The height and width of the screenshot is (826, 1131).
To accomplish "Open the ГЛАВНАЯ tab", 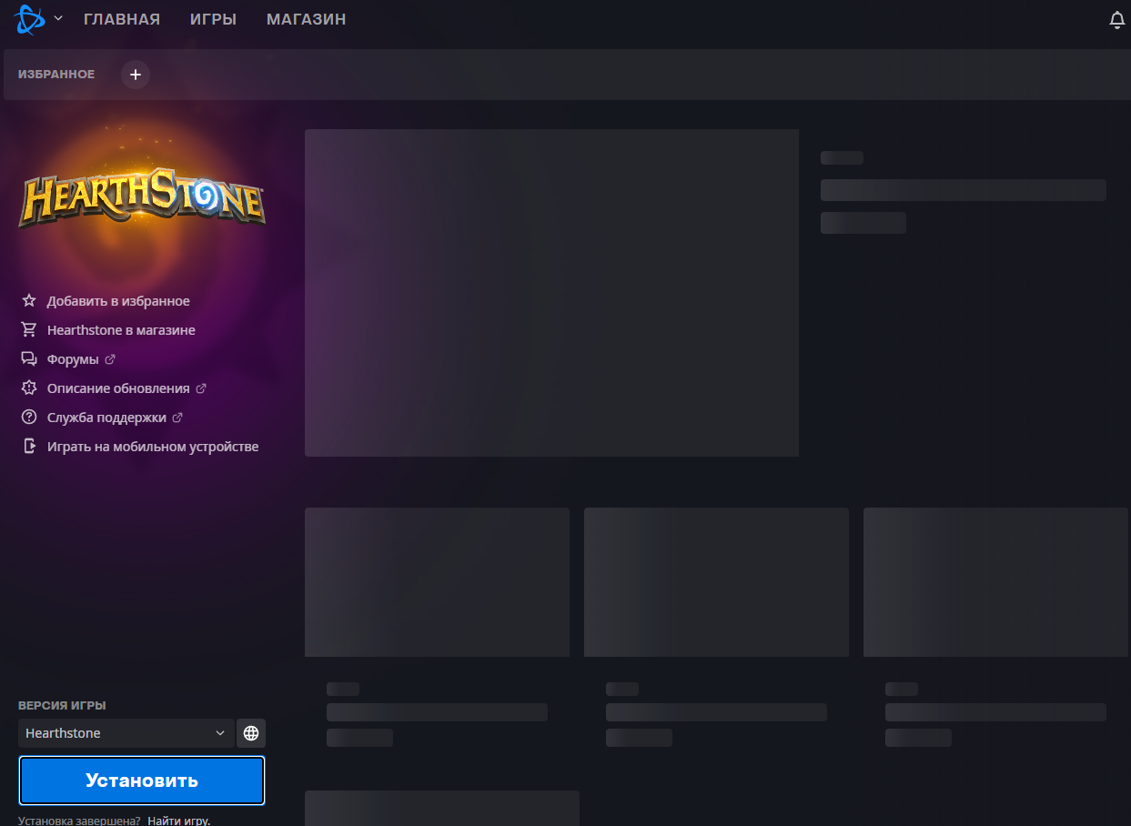I will tap(122, 19).
